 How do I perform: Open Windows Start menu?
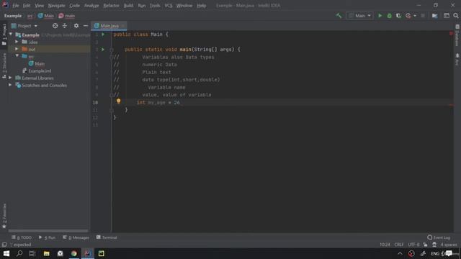pyautogui.click(x=6, y=253)
